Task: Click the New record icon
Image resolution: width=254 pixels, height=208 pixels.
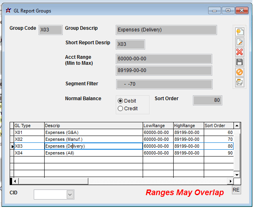Action: [x=240, y=32]
